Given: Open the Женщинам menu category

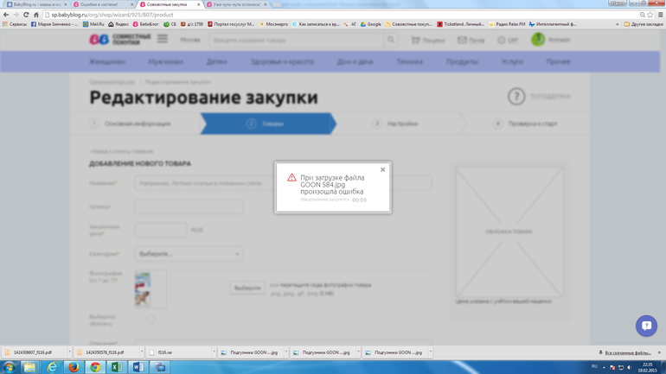Looking at the screenshot, I should tap(107, 62).
